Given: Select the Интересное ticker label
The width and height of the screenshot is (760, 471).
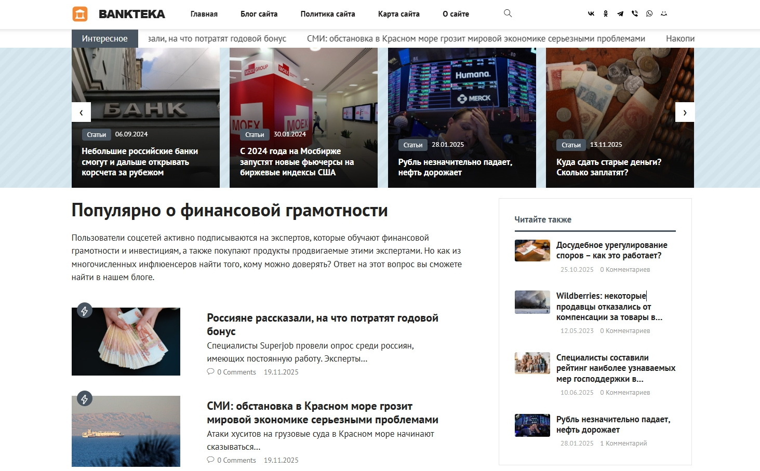Looking at the screenshot, I should pyautogui.click(x=105, y=39).
